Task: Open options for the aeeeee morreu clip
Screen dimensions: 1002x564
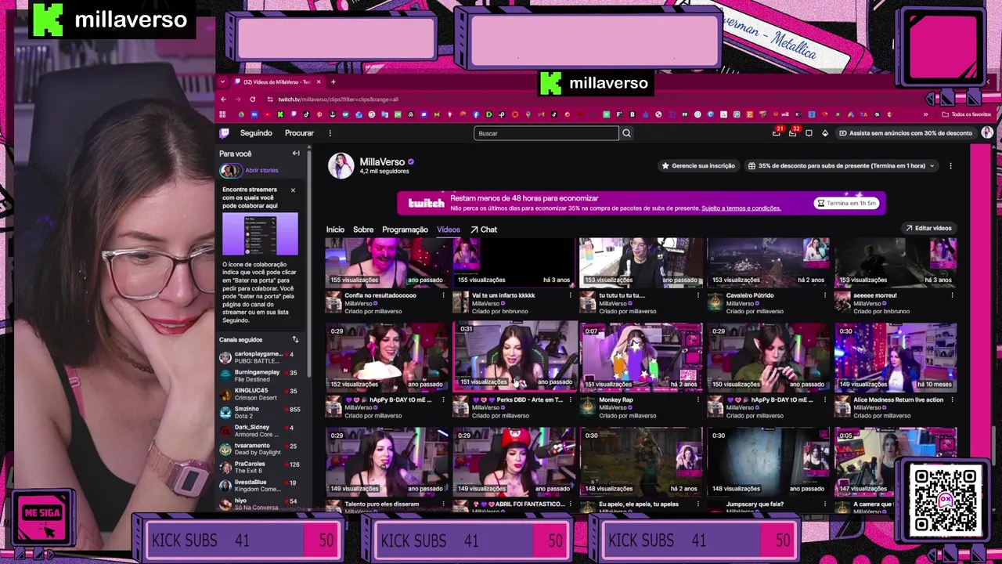Action: pos(952,295)
